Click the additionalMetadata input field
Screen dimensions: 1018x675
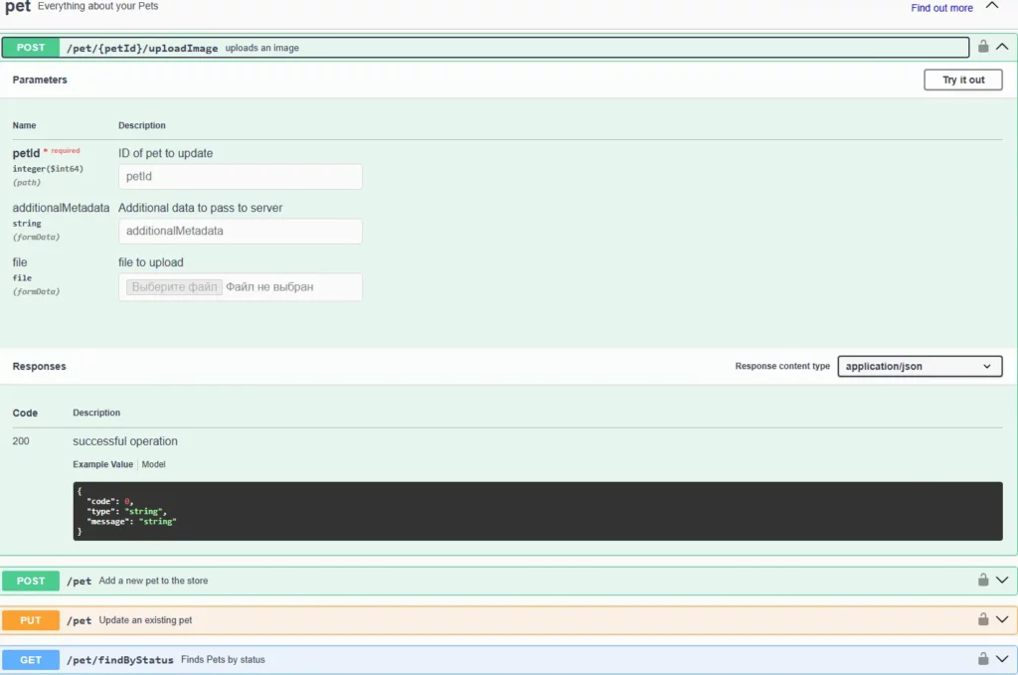[240, 231]
